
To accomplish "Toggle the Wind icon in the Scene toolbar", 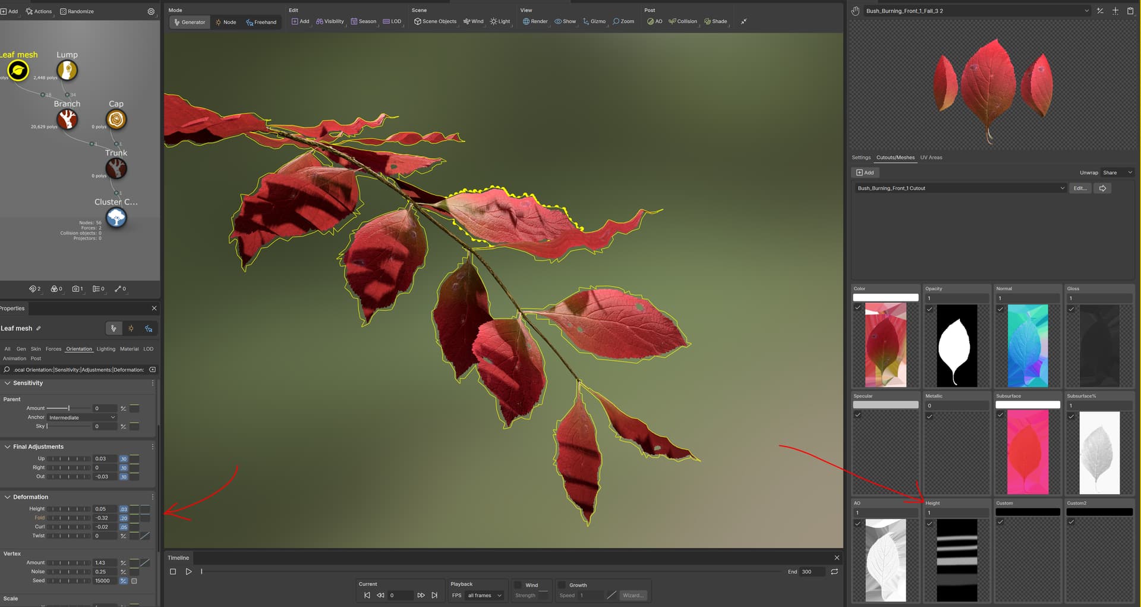I will point(474,21).
